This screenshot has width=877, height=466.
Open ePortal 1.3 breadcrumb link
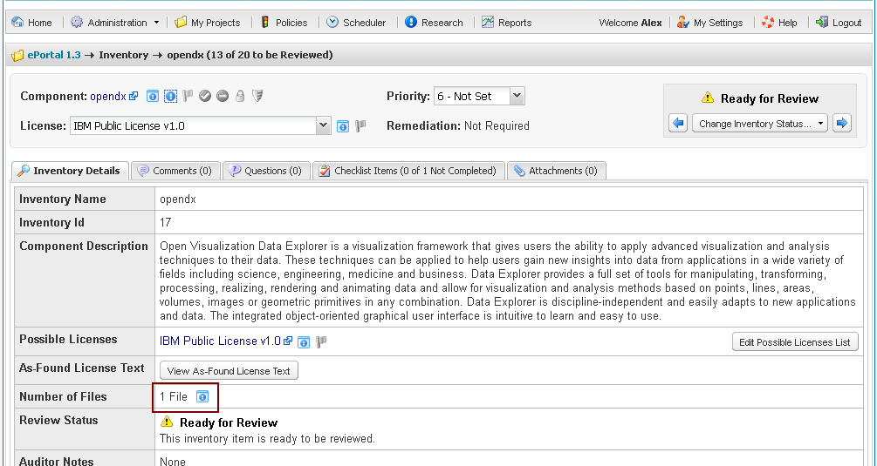click(x=54, y=55)
